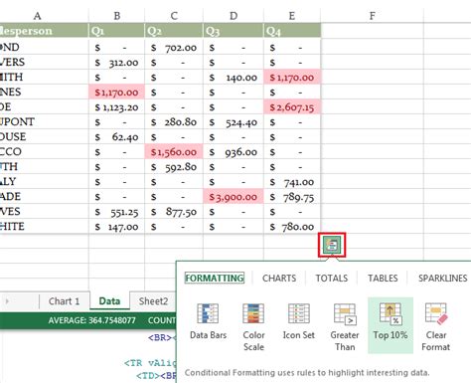
Task: Select cell with $ 62.40
Action: (x=116, y=137)
